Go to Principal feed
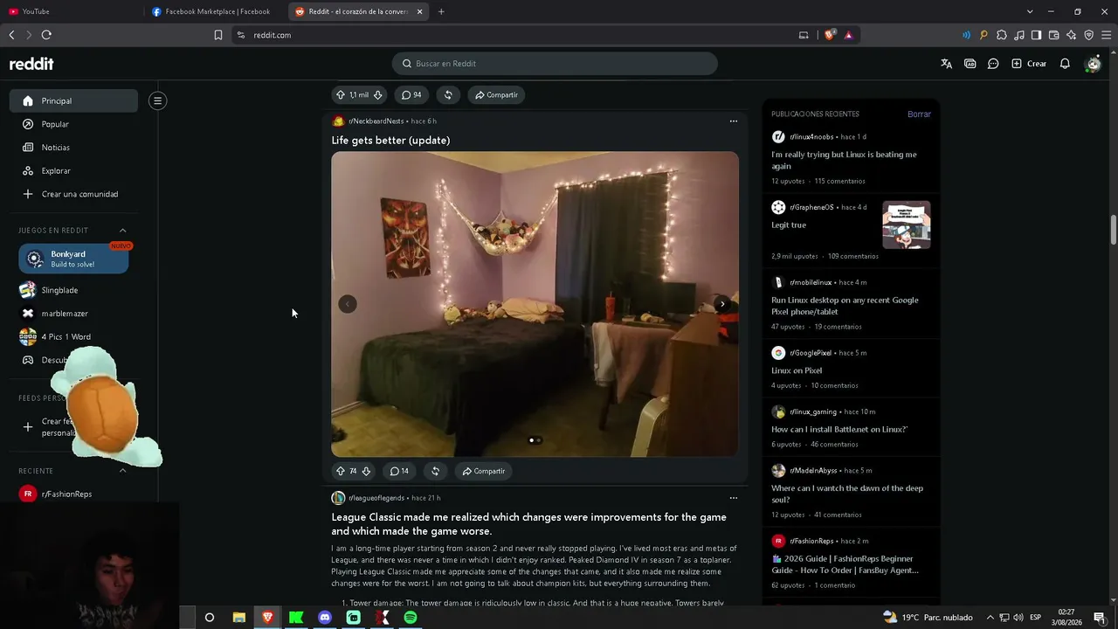Viewport: 1118px width, 629px height. 73,100
